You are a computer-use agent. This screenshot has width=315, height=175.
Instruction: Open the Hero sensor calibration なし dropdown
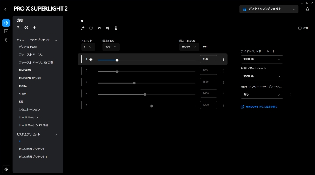click(262, 95)
